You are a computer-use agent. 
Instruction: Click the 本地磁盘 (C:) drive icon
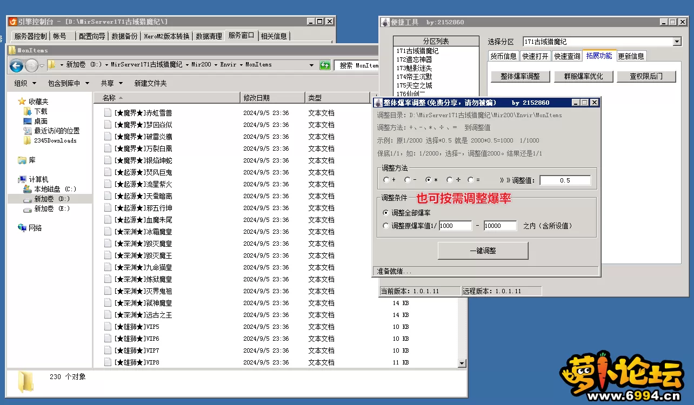tap(28, 189)
